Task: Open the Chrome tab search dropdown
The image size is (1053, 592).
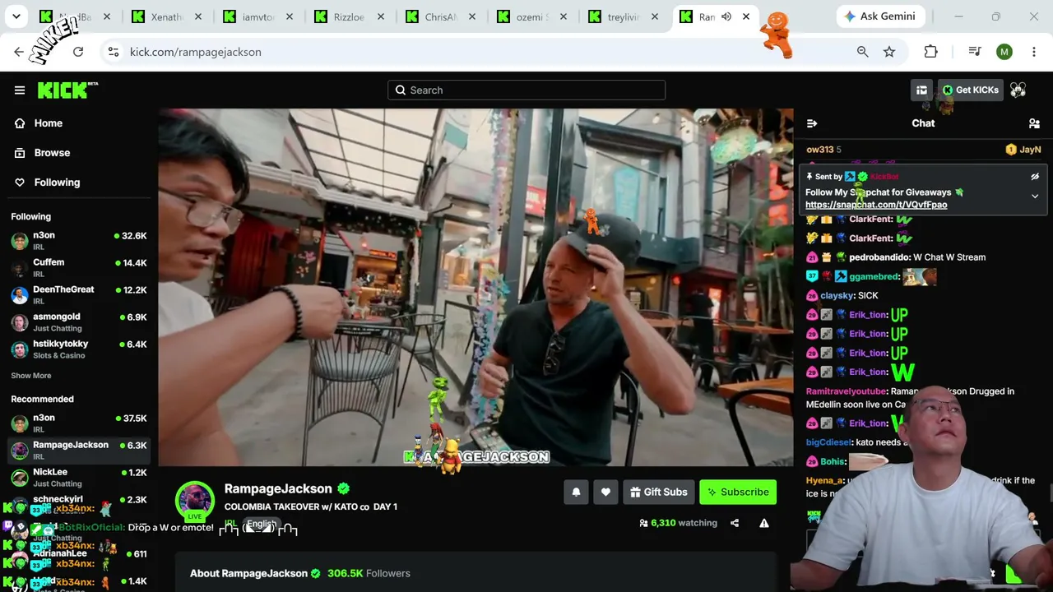Action: coord(16,16)
